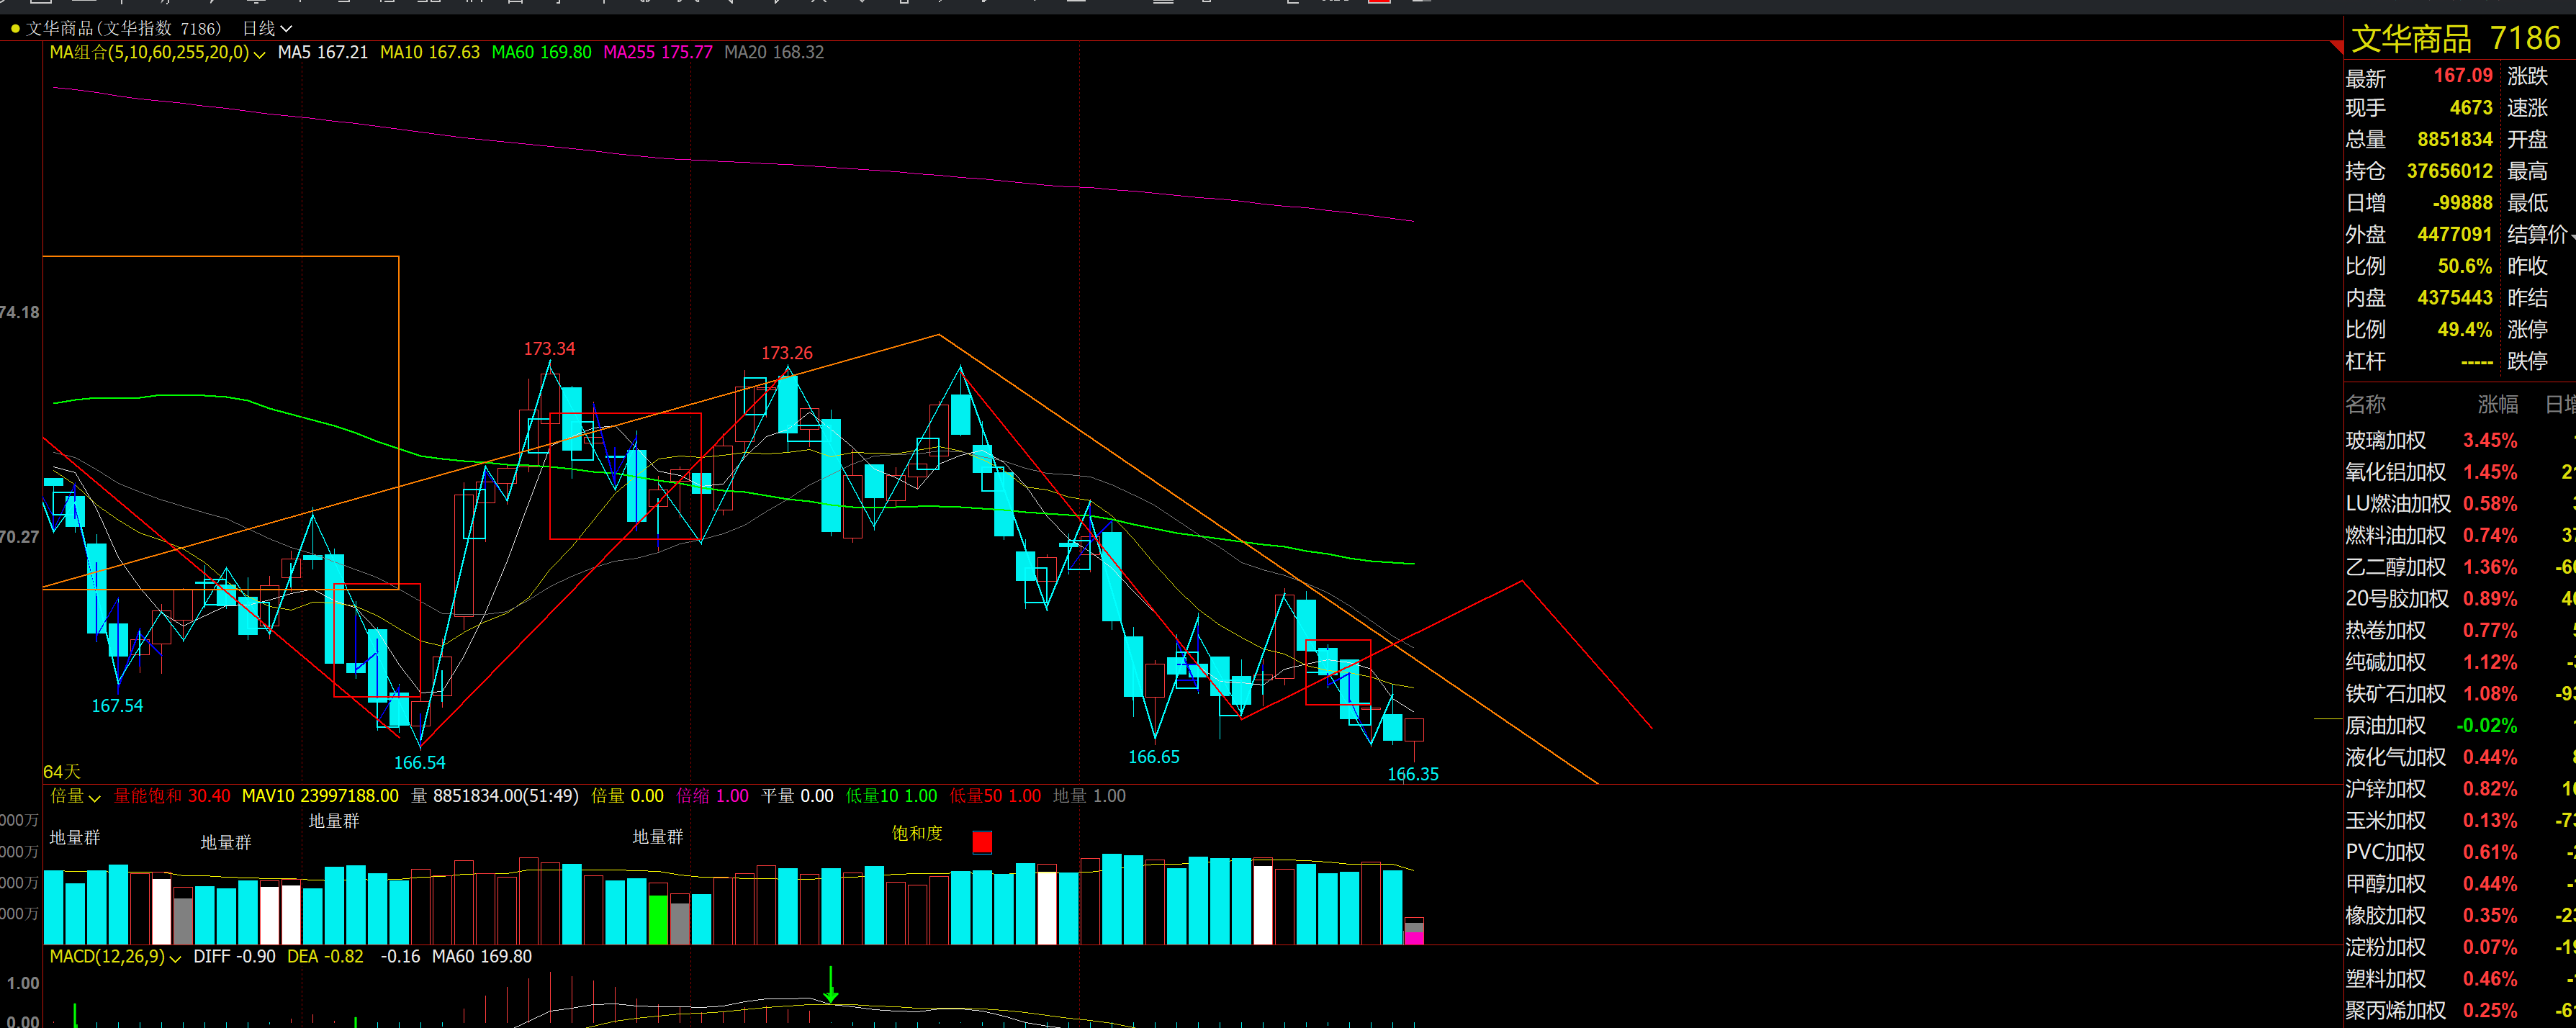Select the 纯碱加权 row

(2460, 662)
